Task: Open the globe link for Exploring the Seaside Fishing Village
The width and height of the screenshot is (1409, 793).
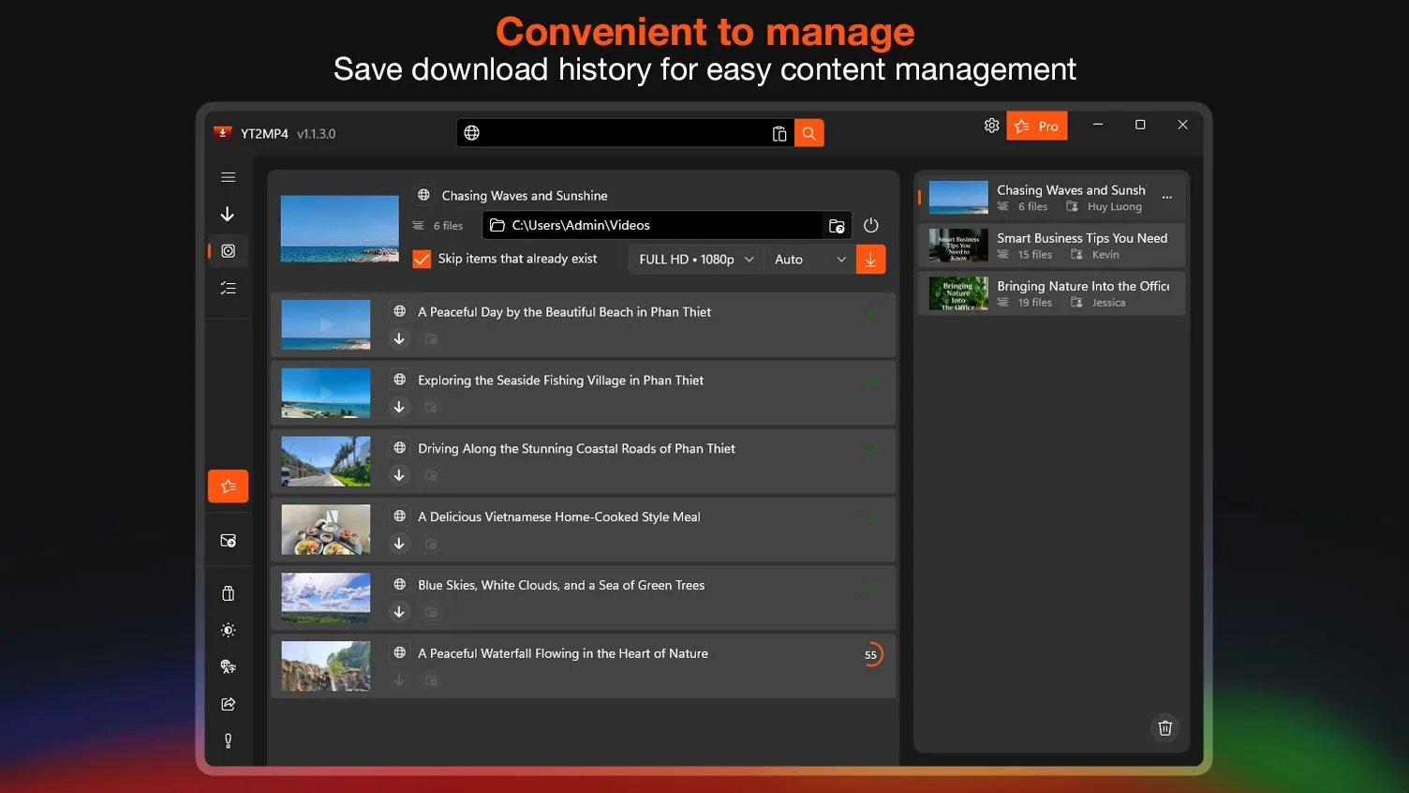Action: (400, 380)
